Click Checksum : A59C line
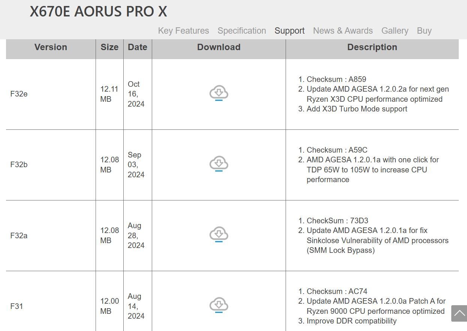The height and width of the screenshot is (331, 467). coord(337,150)
